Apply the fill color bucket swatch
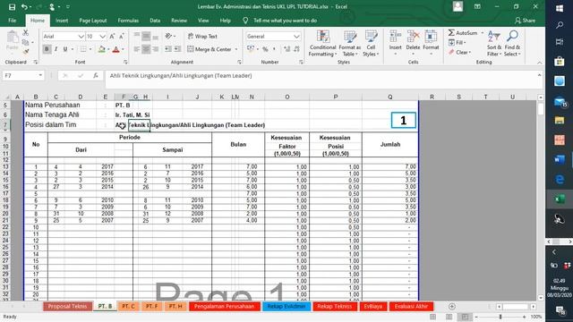The image size is (573, 322). point(101,49)
